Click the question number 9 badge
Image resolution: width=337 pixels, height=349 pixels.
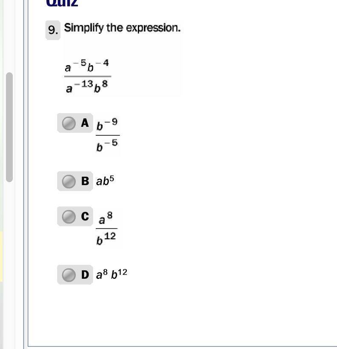(x=53, y=30)
